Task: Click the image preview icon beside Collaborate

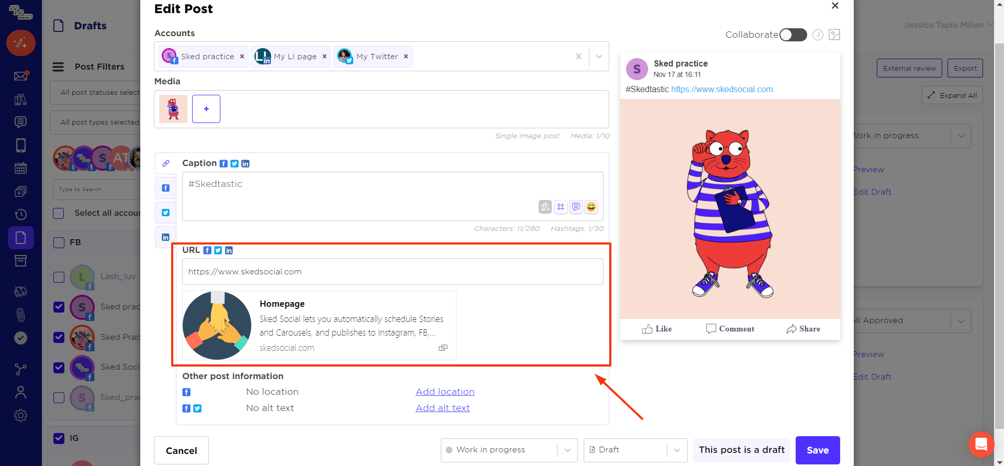Action: coord(834,35)
